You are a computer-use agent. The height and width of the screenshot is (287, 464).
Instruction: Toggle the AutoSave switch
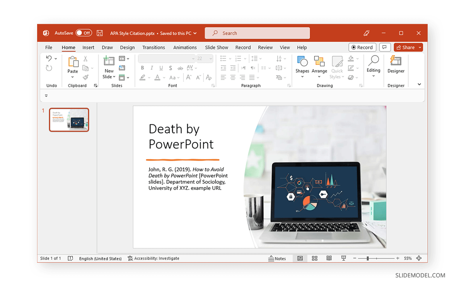click(84, 33)
